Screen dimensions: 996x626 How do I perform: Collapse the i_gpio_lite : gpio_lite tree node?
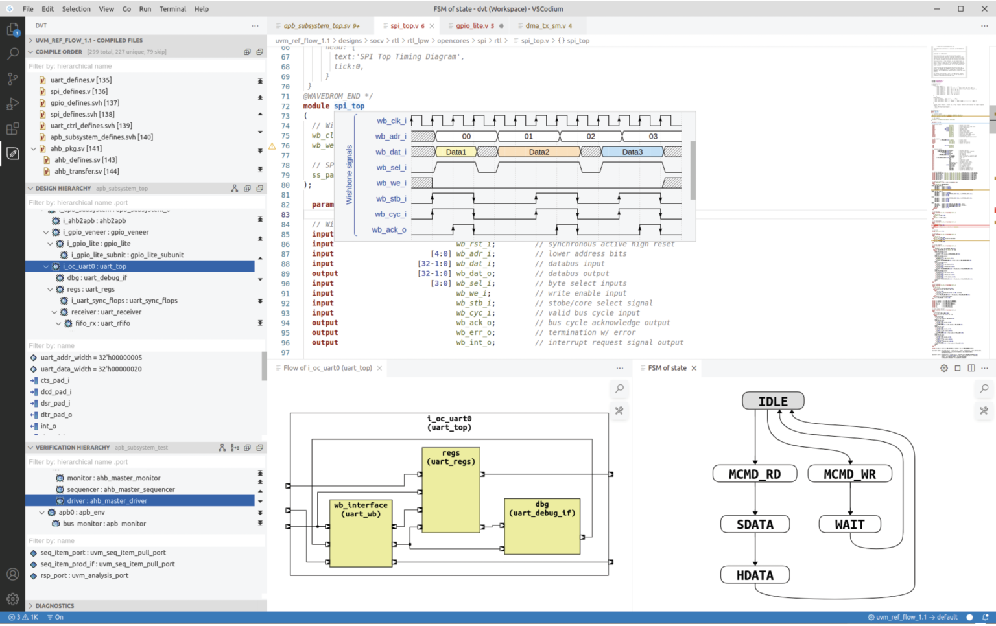click(x=50, y=243)
